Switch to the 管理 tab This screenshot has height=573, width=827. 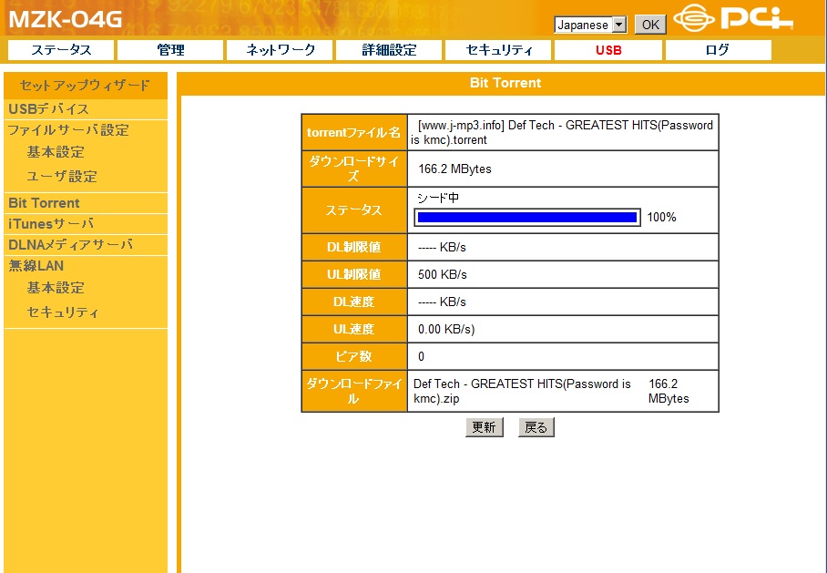pos(170,50)
